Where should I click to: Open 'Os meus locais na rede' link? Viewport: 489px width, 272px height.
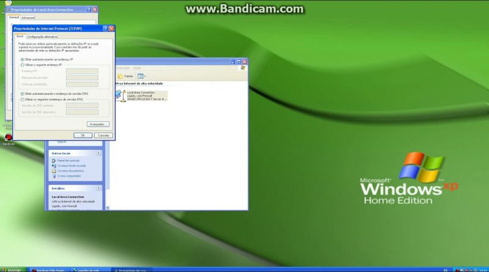72,166
